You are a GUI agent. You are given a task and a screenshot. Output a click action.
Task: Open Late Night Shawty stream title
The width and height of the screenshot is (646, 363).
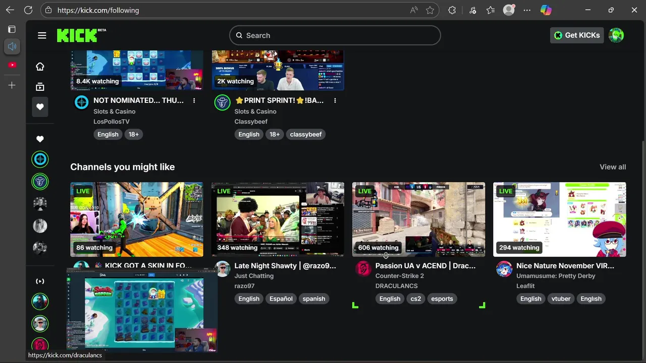[x=285, y=266]
